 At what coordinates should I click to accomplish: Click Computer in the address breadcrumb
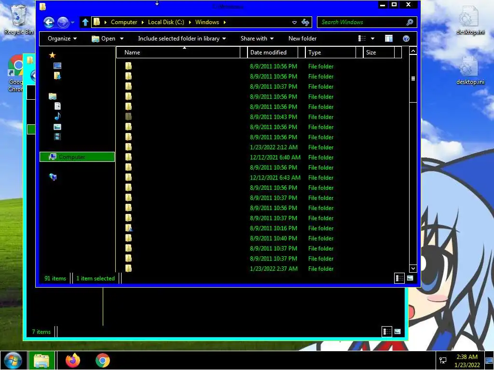(x=124, y=22)
